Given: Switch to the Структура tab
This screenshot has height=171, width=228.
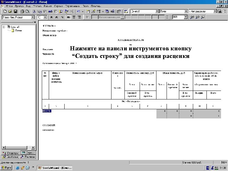Looking at the screenshot, I should (11, 153).
